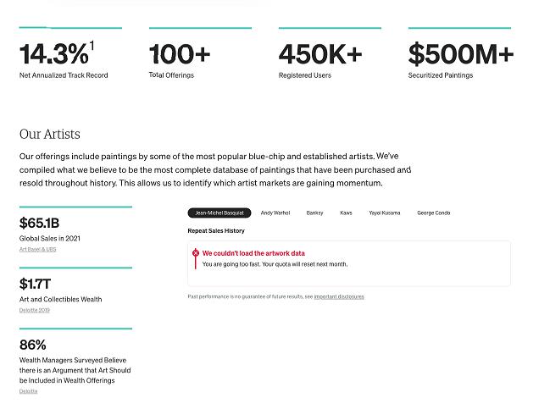The width and height of the screenshot is (550, 420).
Task: Select the Jean-Michel Basquiat artist tab
Action: pos(218,213)
